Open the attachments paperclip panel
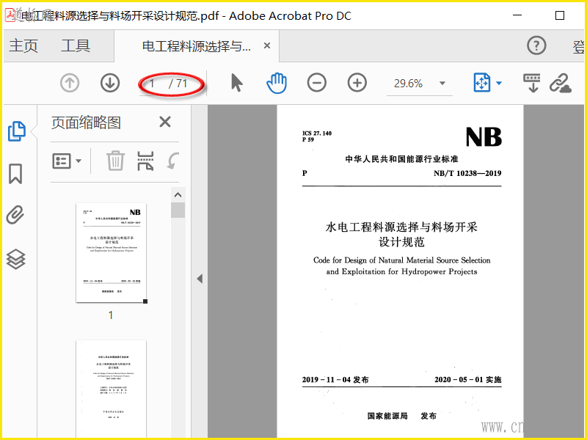Viewport: 587px width, 440px height. 15,215
